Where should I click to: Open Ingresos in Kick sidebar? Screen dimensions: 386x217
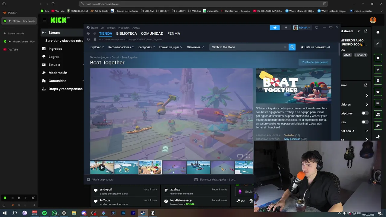coord(55,49)
